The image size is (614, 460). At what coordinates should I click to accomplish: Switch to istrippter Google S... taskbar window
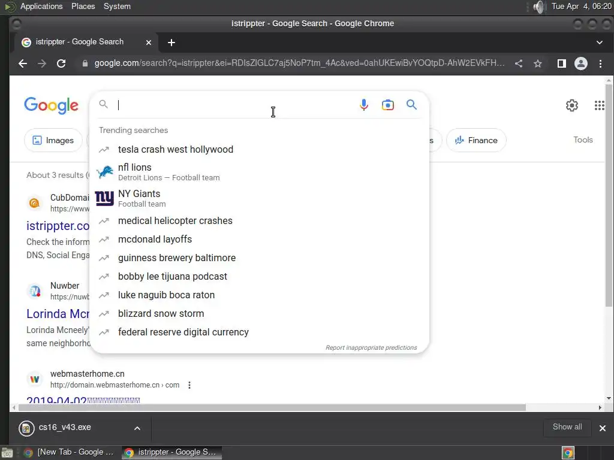(x=171, y=452)
